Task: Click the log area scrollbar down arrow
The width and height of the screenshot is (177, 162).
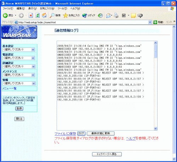Action: pyautogui.click(x=155, y=128)
